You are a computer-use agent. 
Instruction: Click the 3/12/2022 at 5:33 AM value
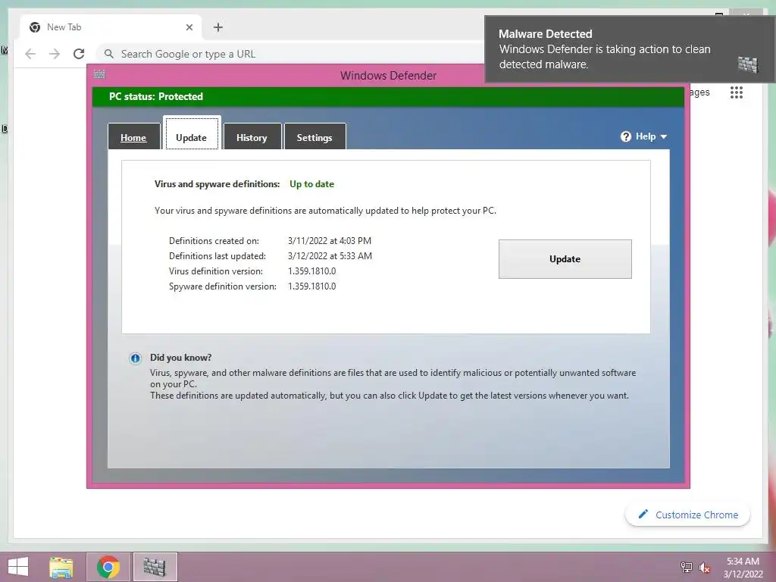pyautogui.click(x=330, y=256)
